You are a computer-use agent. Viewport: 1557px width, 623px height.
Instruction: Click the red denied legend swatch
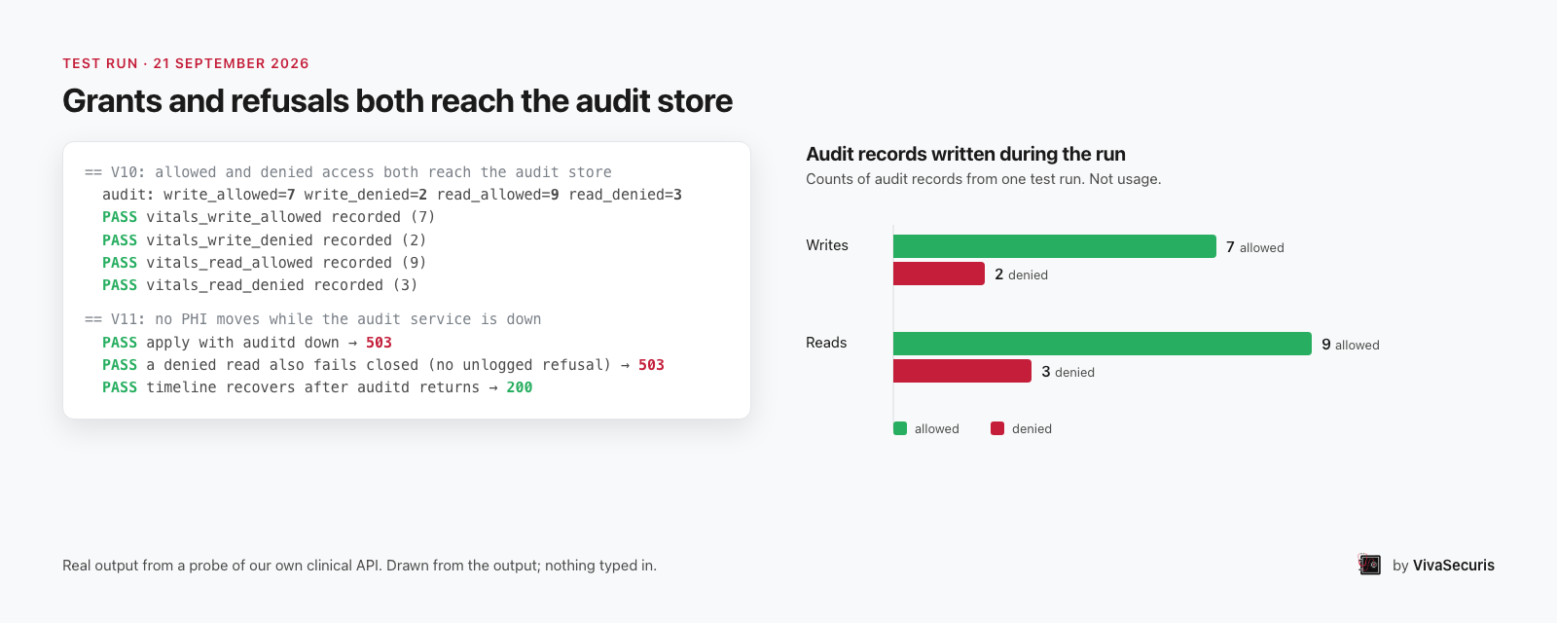[x=997, y=428]
